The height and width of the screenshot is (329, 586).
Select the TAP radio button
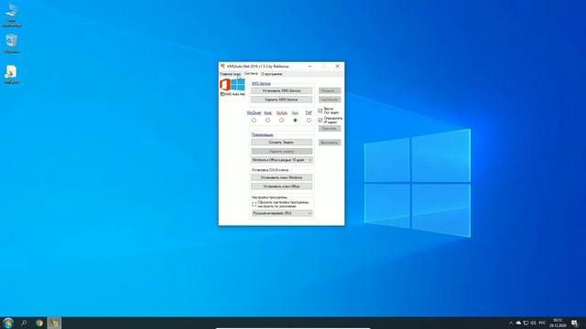[x=309, y=120]
